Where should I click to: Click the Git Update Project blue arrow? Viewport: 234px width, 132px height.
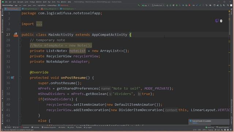click(x=197, y=5)
